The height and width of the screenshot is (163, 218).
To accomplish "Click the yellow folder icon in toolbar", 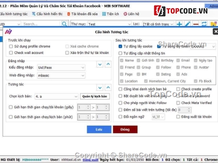I will 214,24.
